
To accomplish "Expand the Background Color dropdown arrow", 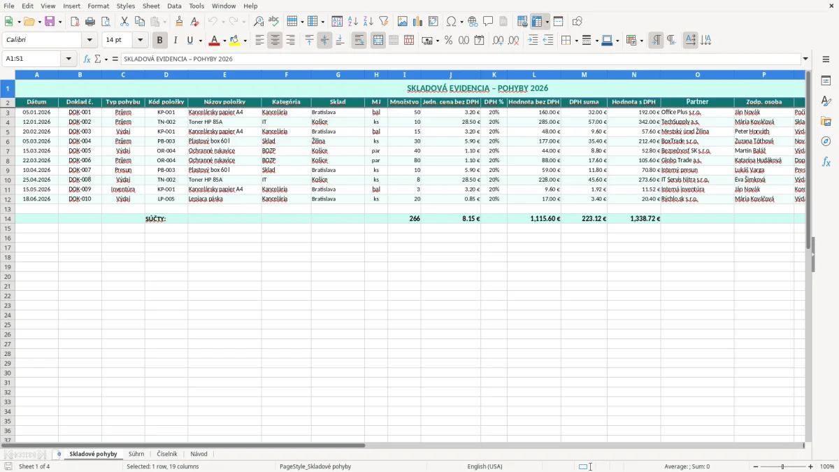I will [x=245, y=41].
